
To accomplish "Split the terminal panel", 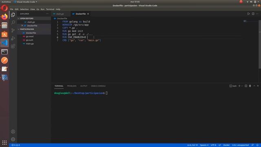I will pyautogui.click(x=246, y=86).
